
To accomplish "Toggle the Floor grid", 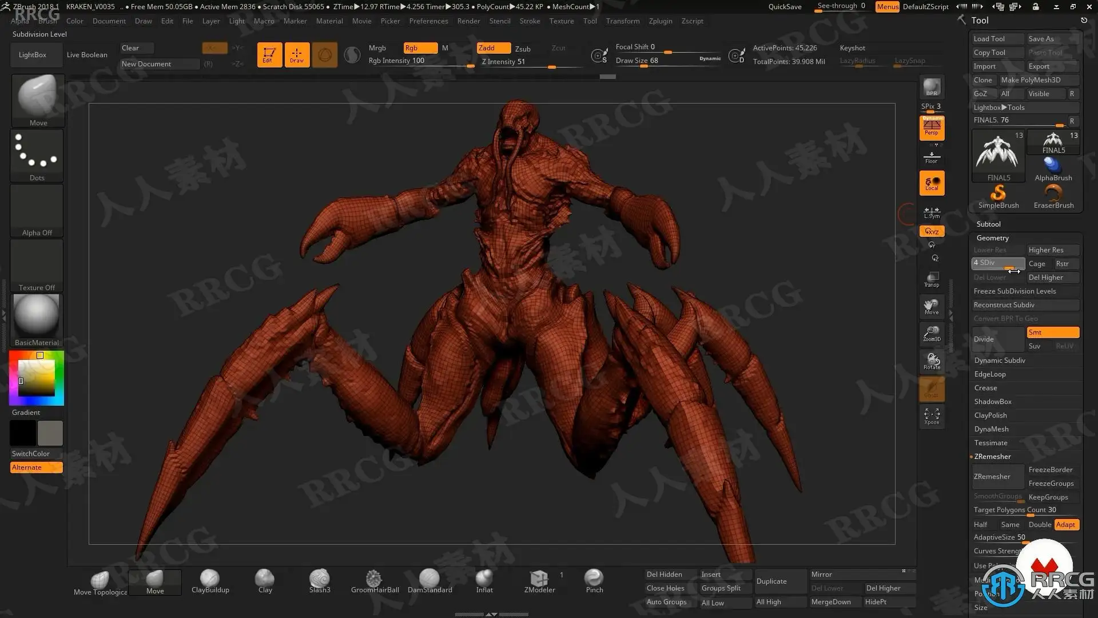I will (x=932, y=157).
